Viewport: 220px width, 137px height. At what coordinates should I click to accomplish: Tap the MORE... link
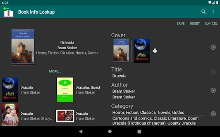click(55, 71)
